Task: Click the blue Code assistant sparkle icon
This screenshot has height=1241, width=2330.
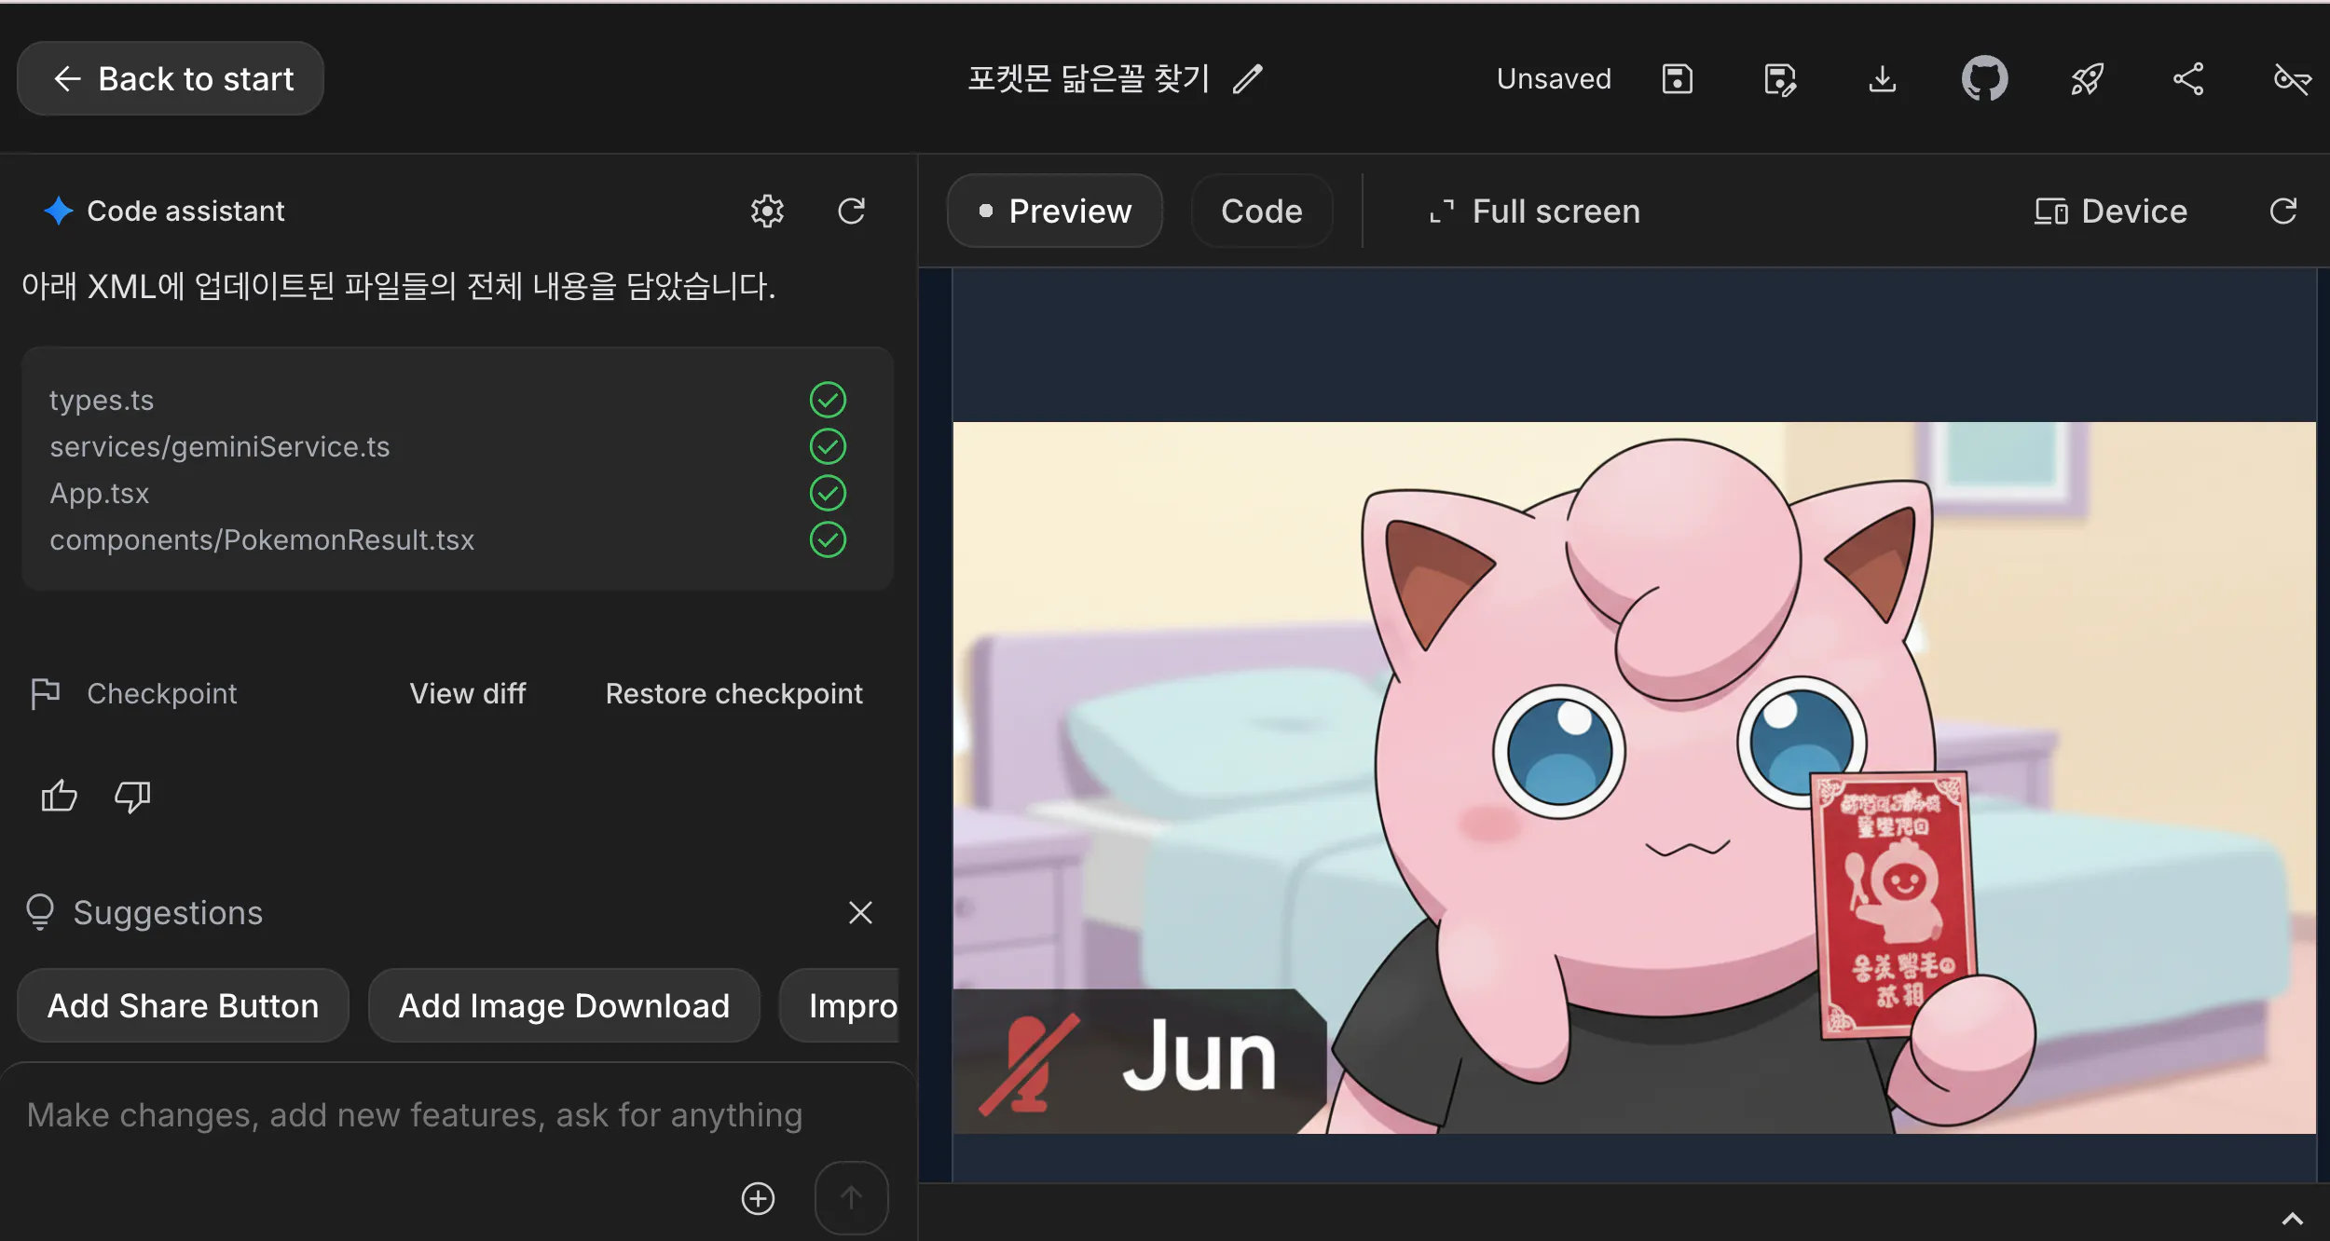Action: tap(59, 211)
